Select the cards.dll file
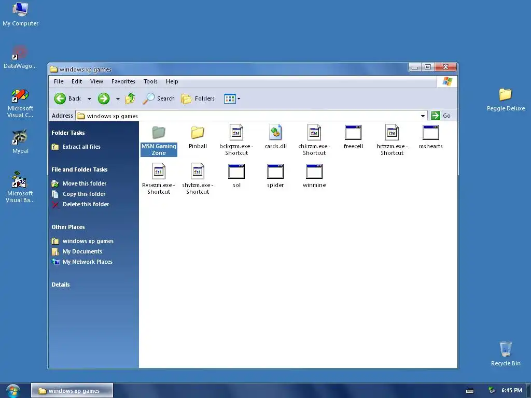 [275, 137]
